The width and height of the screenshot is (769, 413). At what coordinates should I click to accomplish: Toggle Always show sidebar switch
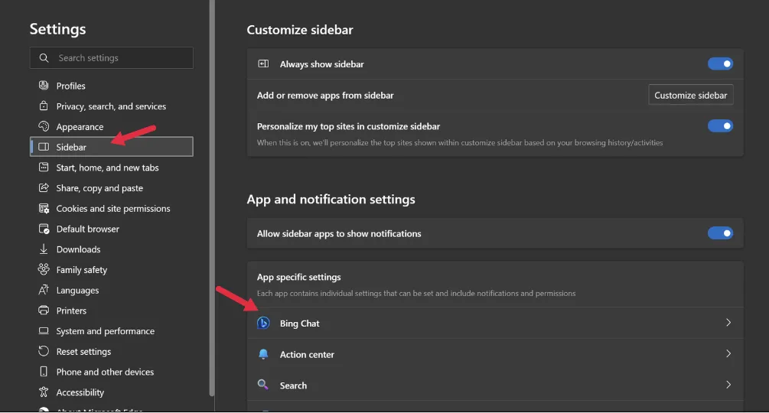(x=720, y=63)
